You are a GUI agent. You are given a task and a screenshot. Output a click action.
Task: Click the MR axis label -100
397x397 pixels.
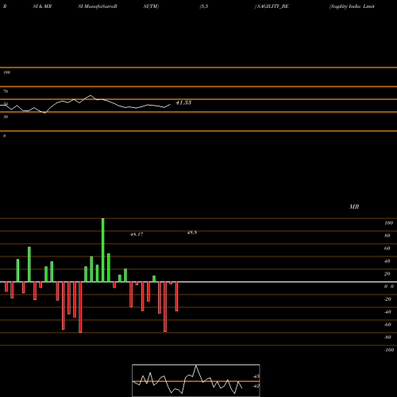point(389,350)
